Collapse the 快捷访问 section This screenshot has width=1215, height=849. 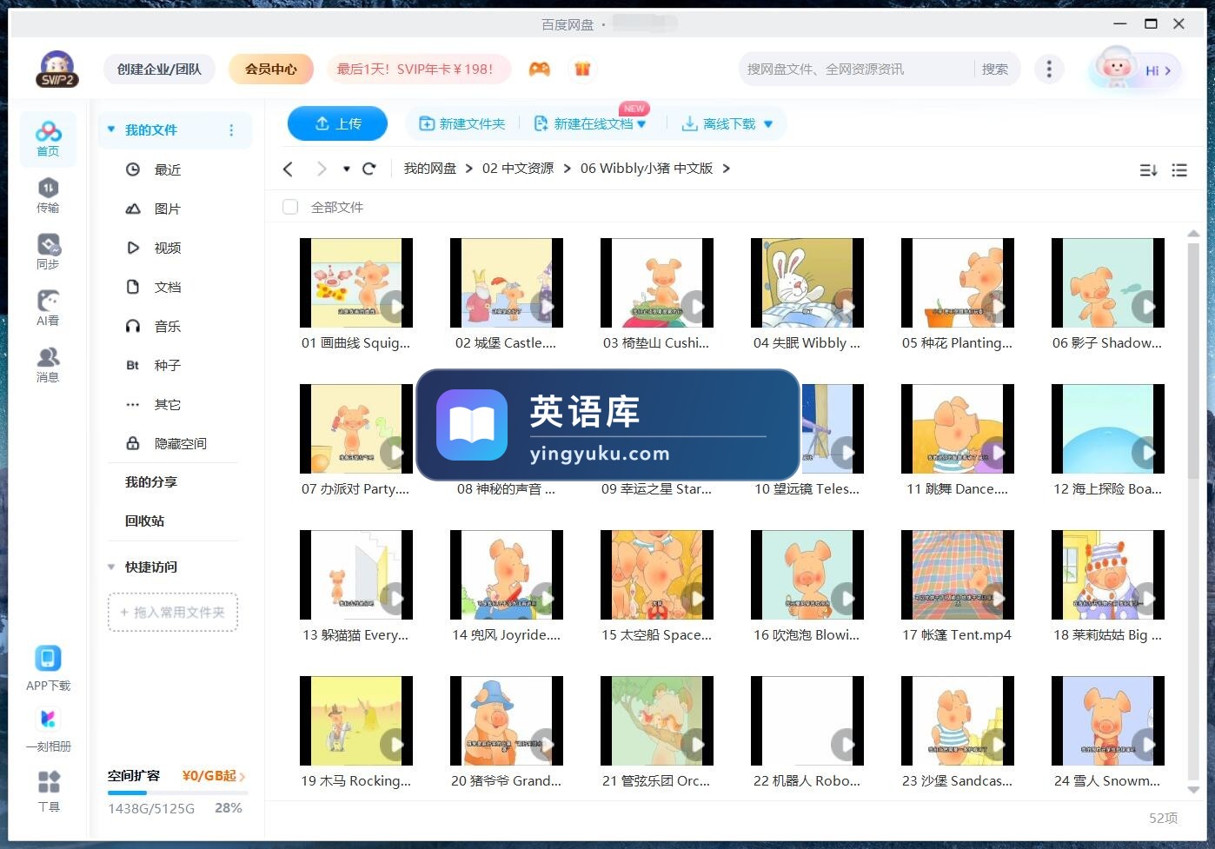click(x=111, y=567)
